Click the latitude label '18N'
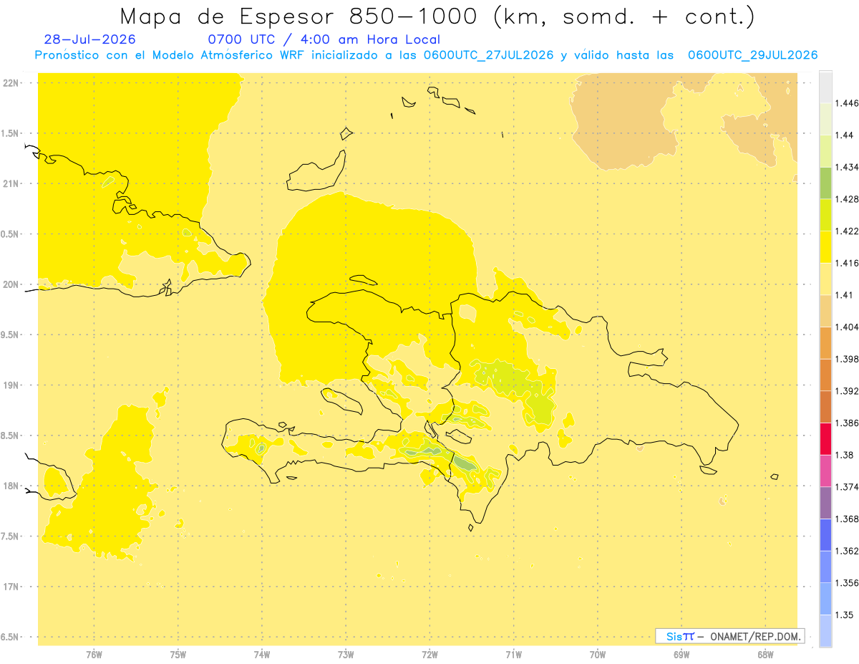This screenshot has height=664, width=859. click(x=11, y=486)
